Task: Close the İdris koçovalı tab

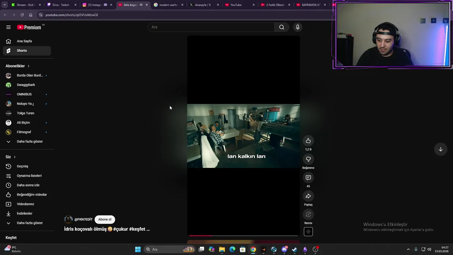Action: click(x=147, y=5)
